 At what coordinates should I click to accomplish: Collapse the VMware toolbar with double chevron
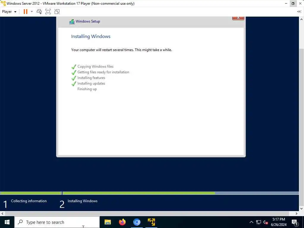299,12
